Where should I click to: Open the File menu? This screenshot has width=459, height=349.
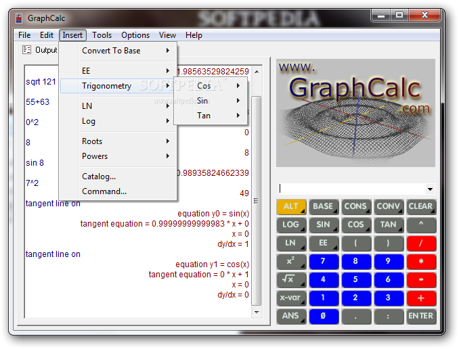click(x=24, y=35)
